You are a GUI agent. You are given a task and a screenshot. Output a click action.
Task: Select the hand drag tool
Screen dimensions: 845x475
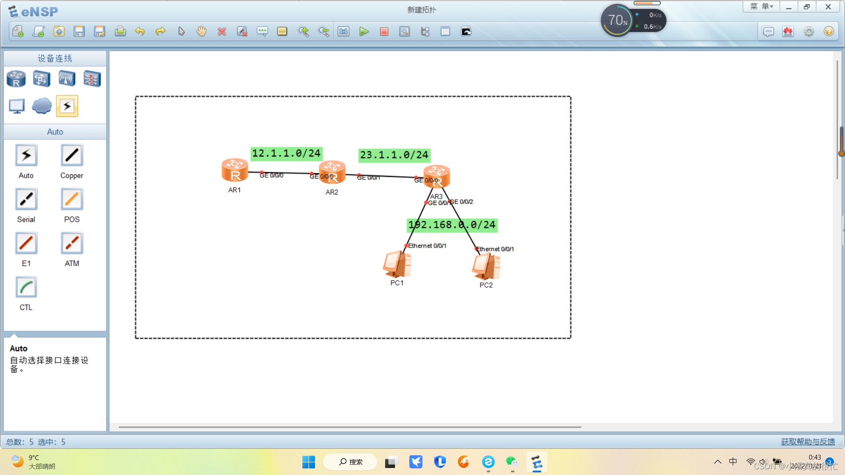(202, 31)
